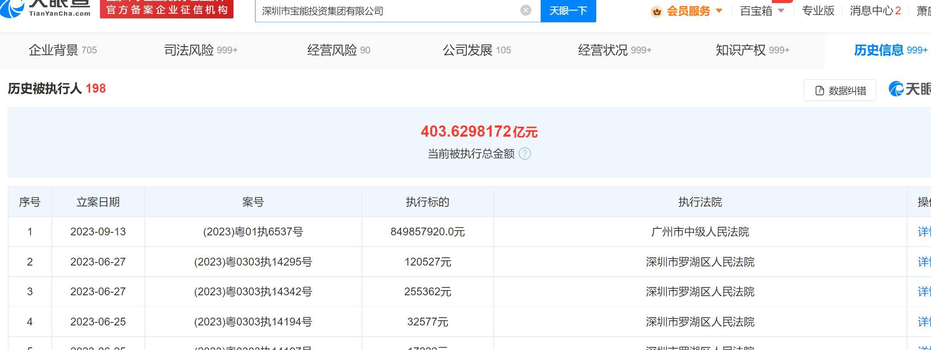Switch to the 企业背景 tab
This screenshot has width=931, height=350.
[x=62, y=50]
